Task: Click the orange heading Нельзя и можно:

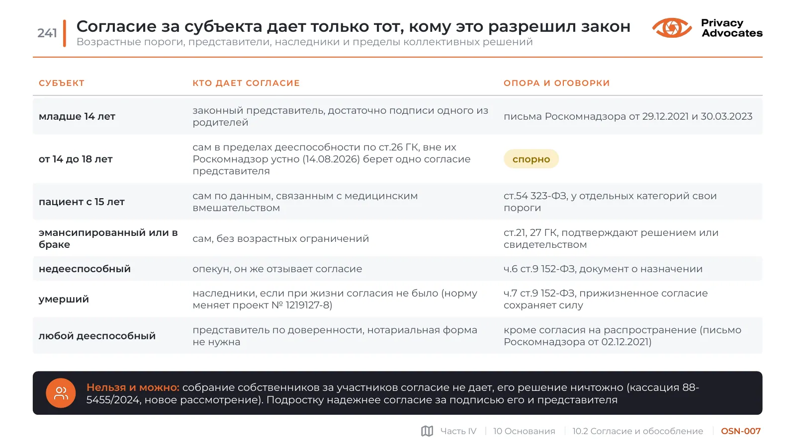Action: click(133, 387)
